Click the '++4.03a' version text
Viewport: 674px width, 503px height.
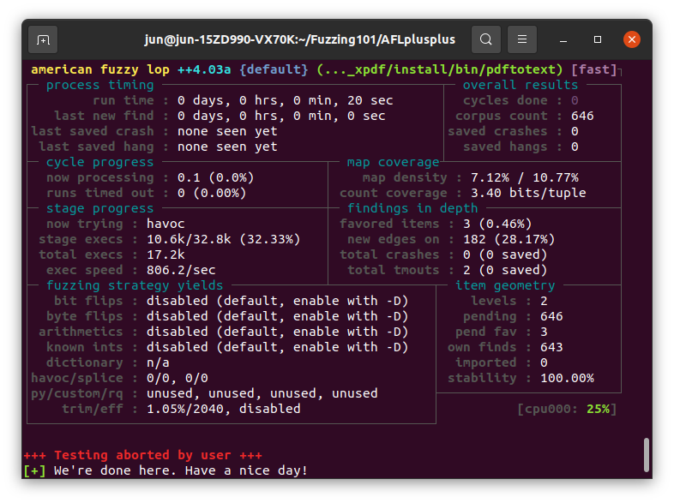click(204, 69)
